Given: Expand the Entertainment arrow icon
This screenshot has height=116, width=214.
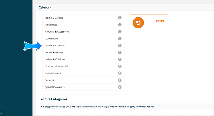Looking at the screenshot, I should point(120,73).
